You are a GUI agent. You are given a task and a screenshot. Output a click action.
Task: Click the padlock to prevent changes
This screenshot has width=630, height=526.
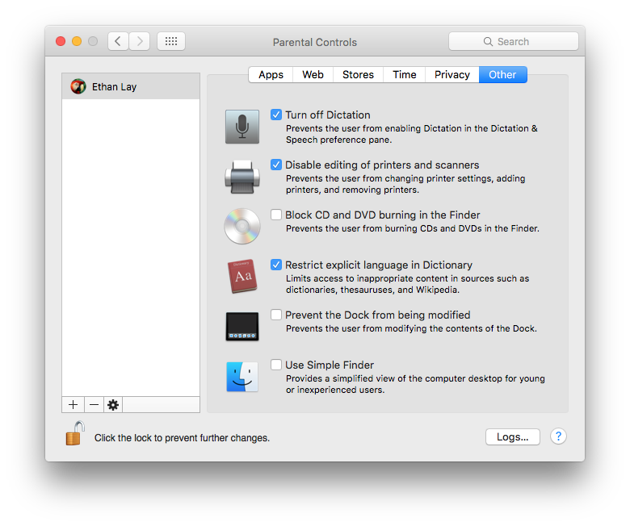[x=75, y=434]
